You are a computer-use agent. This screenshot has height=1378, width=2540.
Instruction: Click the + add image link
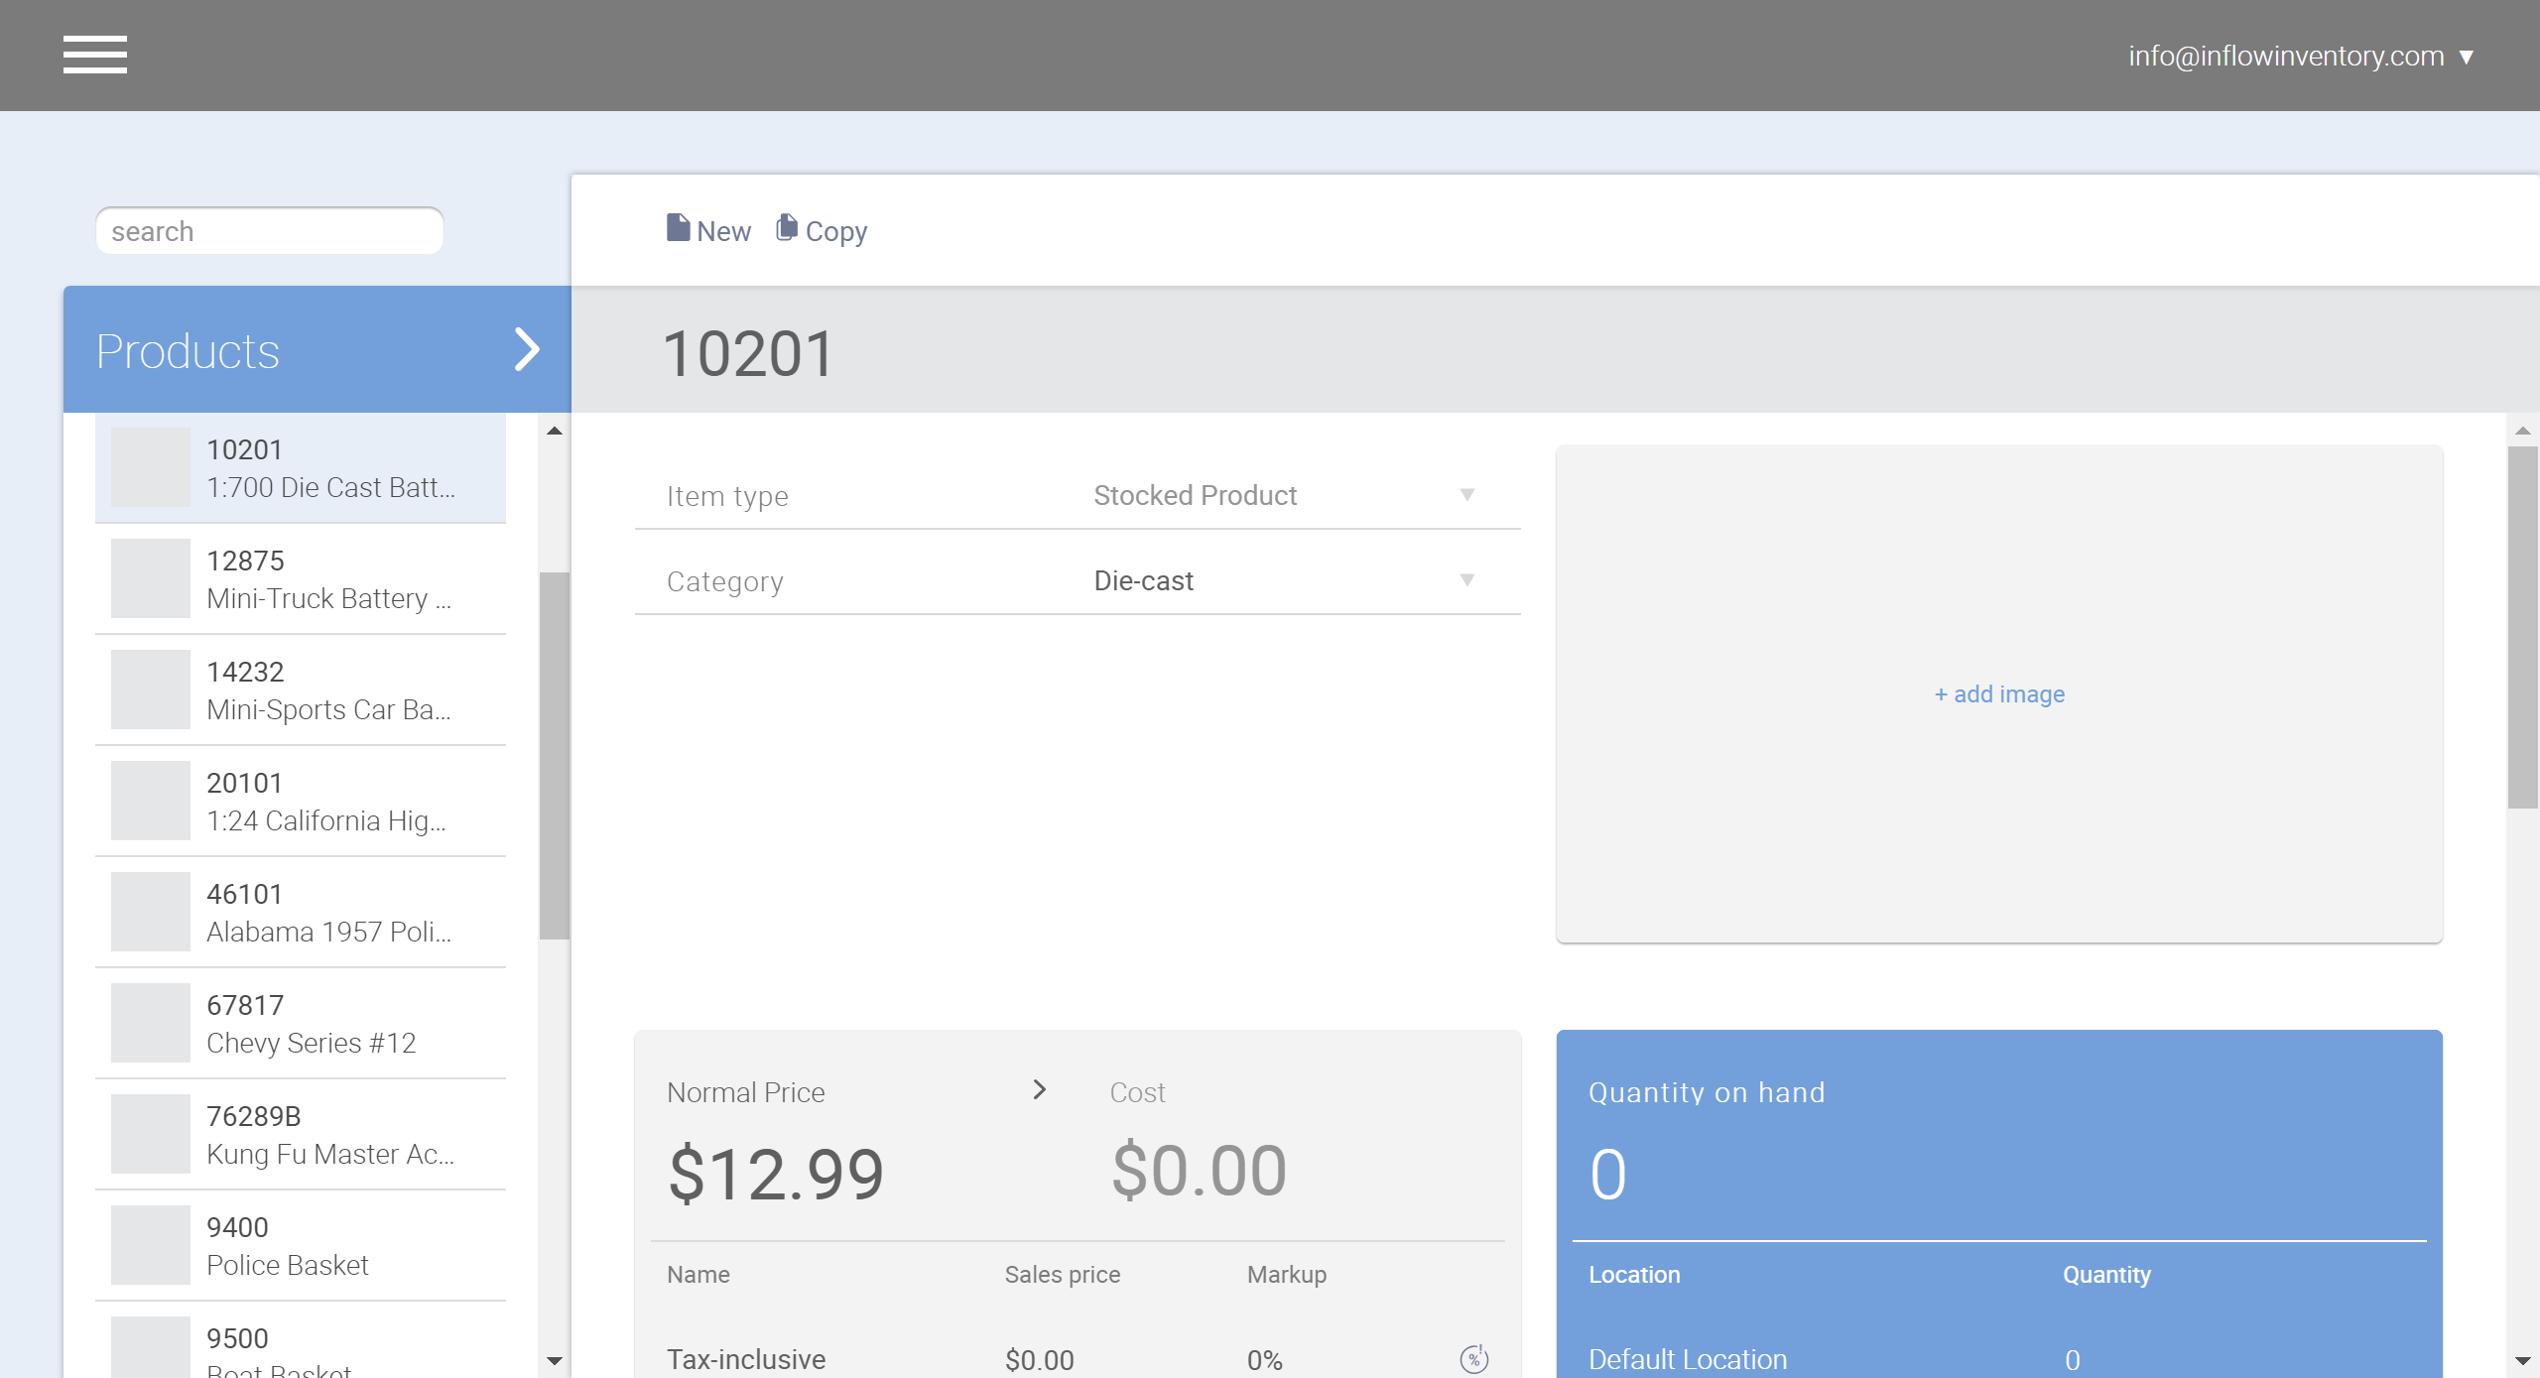click(1998, 693)
